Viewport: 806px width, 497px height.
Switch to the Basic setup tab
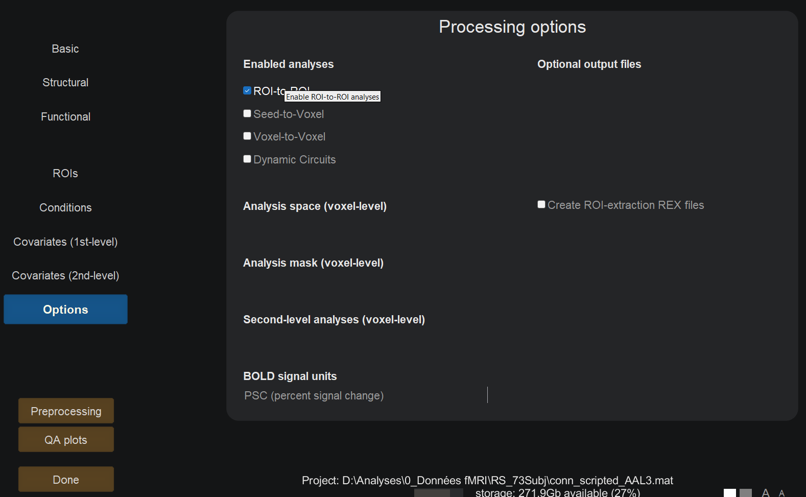[65, 49]
